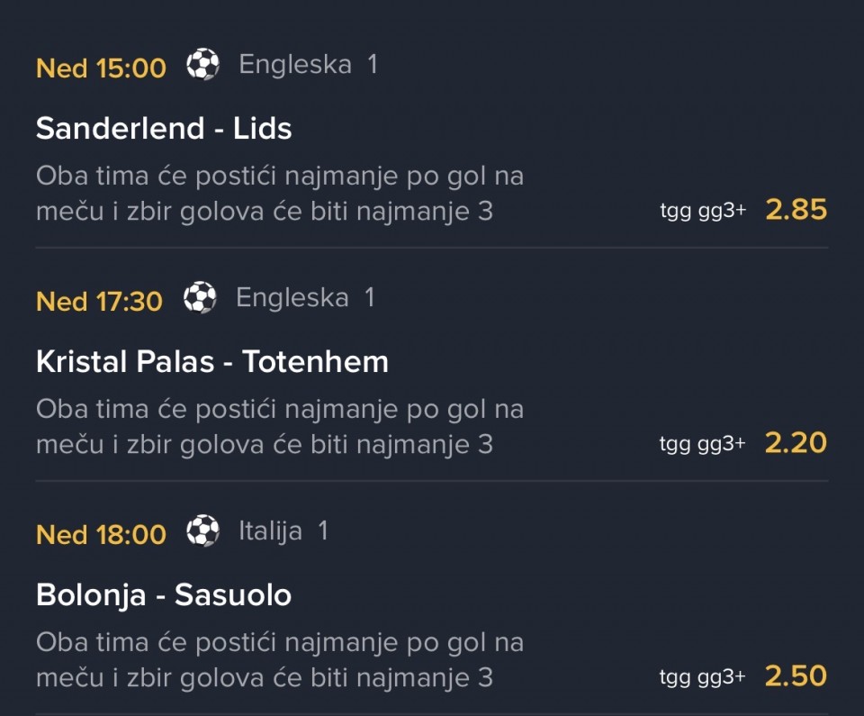The image size is (864, 716).
Task: Select the 2.50 odds for Bolonja - Sasuolo
Action: point(796,676)
